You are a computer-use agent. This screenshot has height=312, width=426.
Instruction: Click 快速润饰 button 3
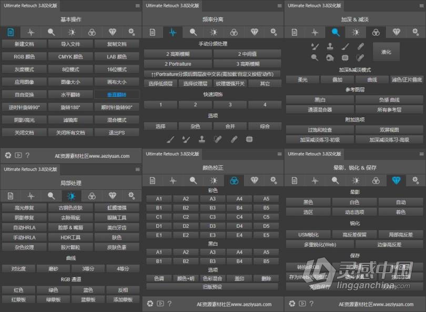click(x=230, y=105)
